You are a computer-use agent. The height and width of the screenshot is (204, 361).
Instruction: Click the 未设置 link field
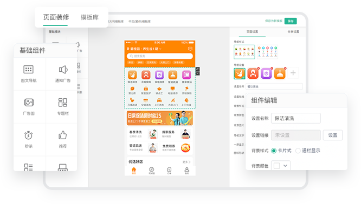(x=296, y=135)
